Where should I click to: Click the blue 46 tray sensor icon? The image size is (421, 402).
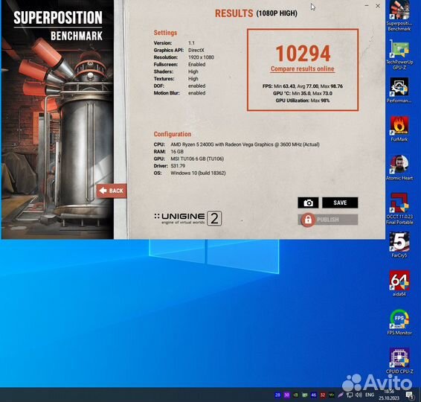313,395
